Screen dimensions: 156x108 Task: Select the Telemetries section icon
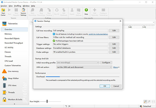click(4, 24)
